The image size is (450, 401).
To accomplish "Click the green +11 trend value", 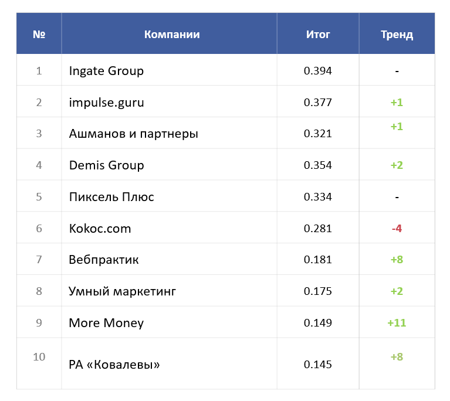I will click(397, 323).
